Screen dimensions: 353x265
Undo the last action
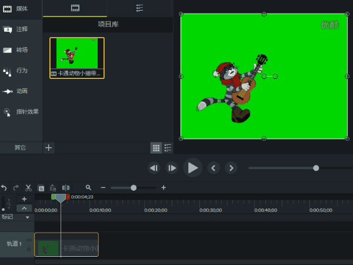(4, 188)
